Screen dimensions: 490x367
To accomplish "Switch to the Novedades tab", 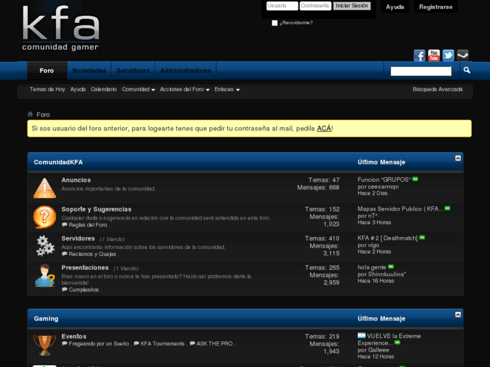I will click(89, 71).
